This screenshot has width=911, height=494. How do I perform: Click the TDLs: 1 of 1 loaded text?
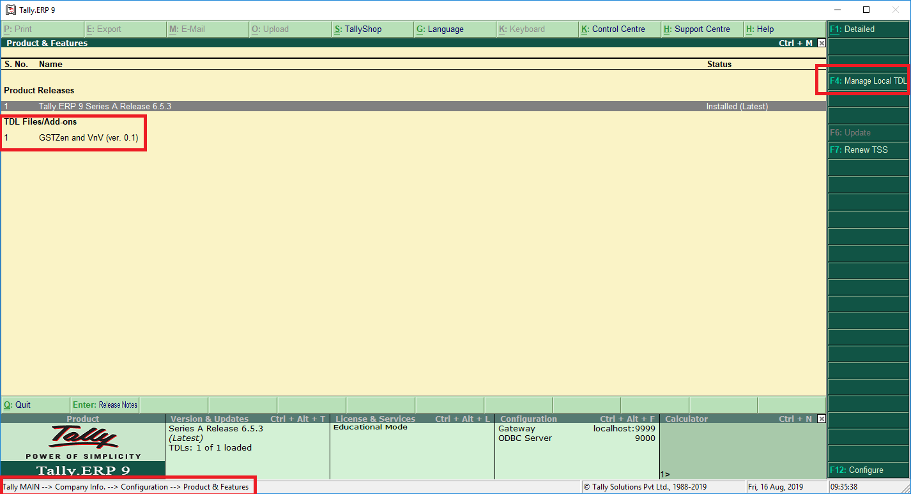point(210,447)
